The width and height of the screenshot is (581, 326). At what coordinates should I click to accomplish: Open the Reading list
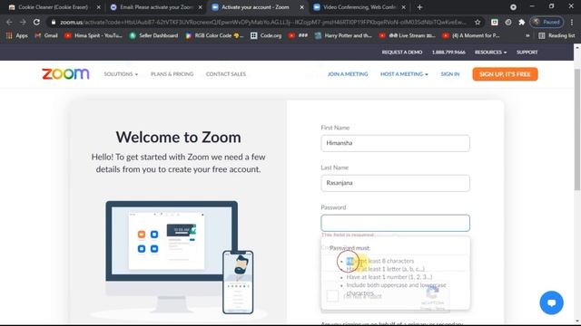tap(556, 35)
